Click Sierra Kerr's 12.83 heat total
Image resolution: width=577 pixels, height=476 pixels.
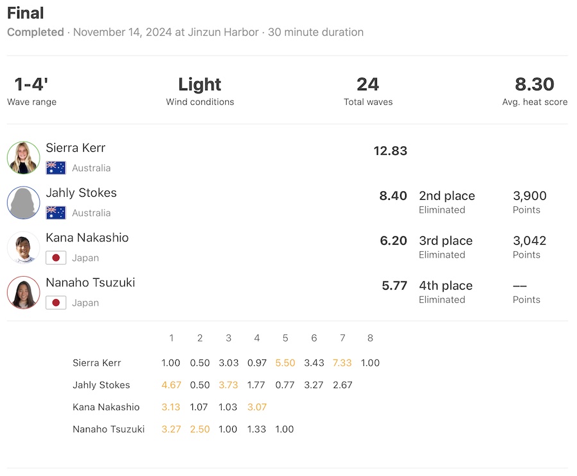point(390,151)
